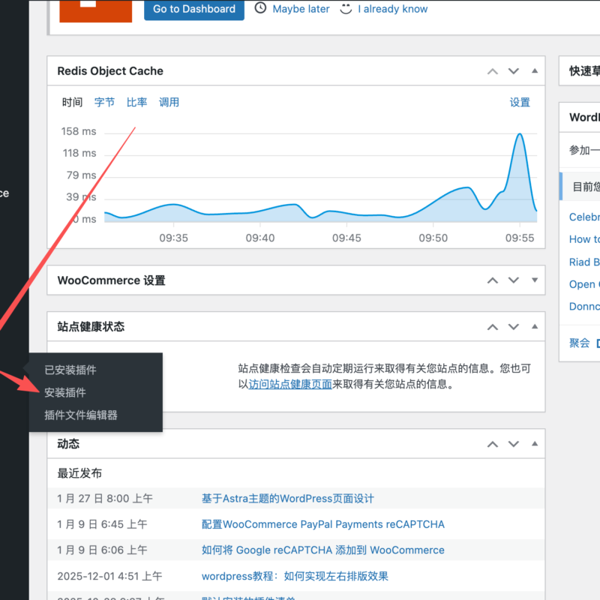Click the clock icon beside Maybe later

tap(260, 9)
